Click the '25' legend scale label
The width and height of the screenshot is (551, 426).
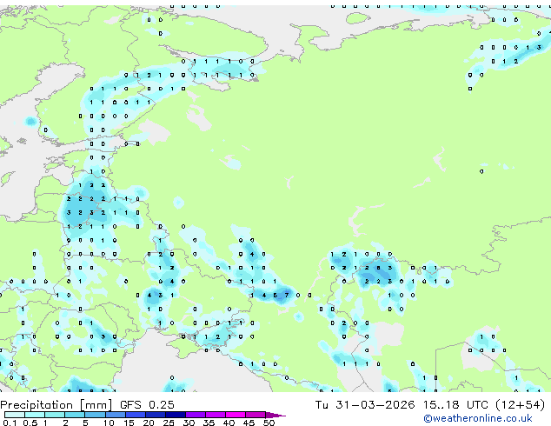coord(169,423)
